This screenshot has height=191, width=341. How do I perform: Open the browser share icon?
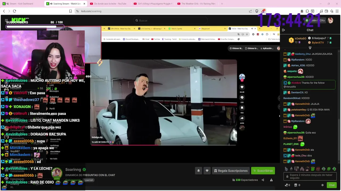pos(250,11)
